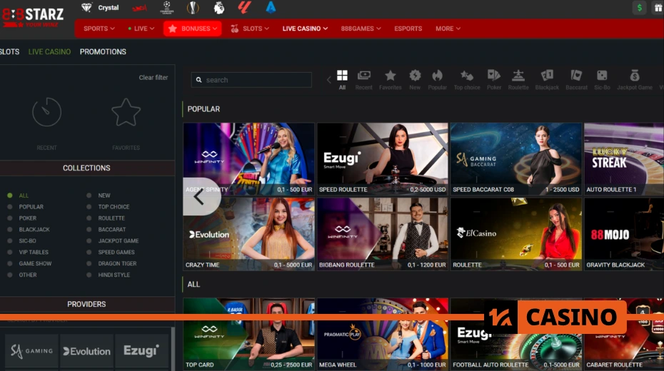Select the Dragon Tiger collection radio

tap(89, 263)
